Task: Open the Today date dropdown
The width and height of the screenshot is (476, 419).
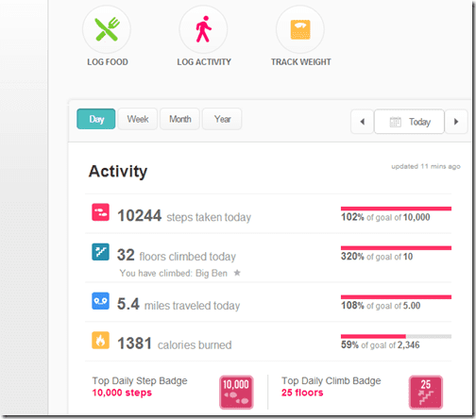Action: tap(409, 122)
